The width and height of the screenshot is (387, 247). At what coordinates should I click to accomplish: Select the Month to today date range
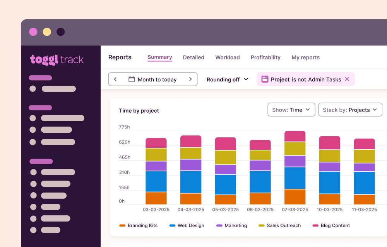[x=157, y=80]
